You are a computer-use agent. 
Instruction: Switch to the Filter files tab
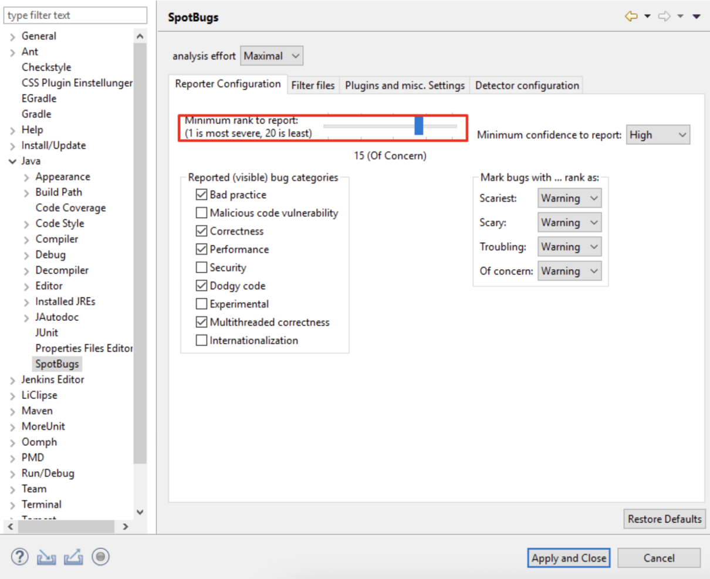(x=313, y=85)
